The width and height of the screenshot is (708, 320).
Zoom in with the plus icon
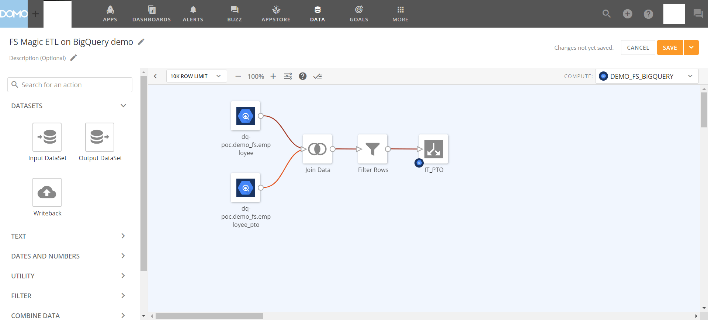pyautogui.click(x=273, y=76)
